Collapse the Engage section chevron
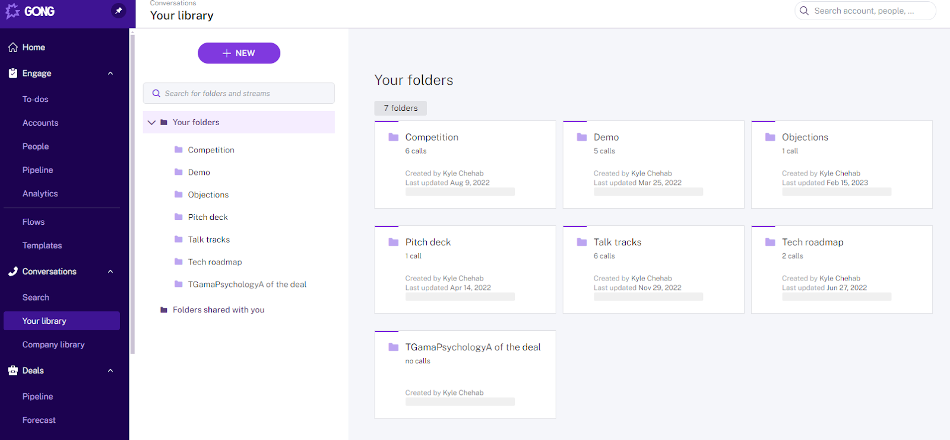The width and height of the screenshot is (950, 440). pyautogui.click(x=110, y=74)
